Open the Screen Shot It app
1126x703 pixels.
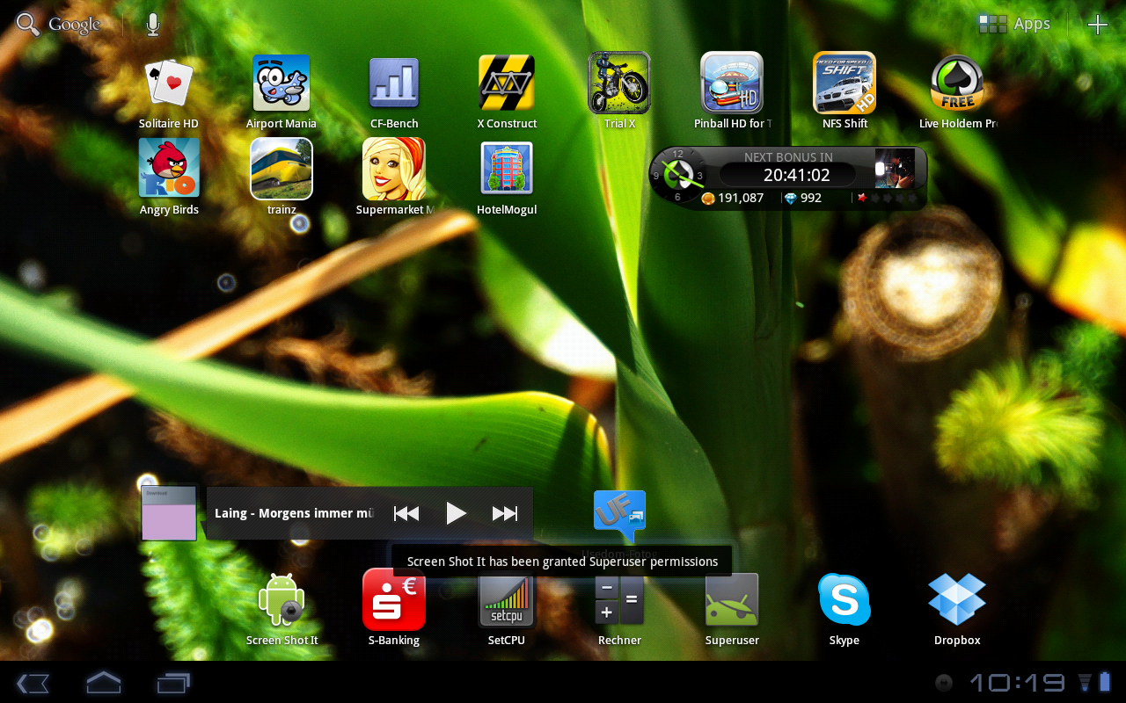point(281,609)
